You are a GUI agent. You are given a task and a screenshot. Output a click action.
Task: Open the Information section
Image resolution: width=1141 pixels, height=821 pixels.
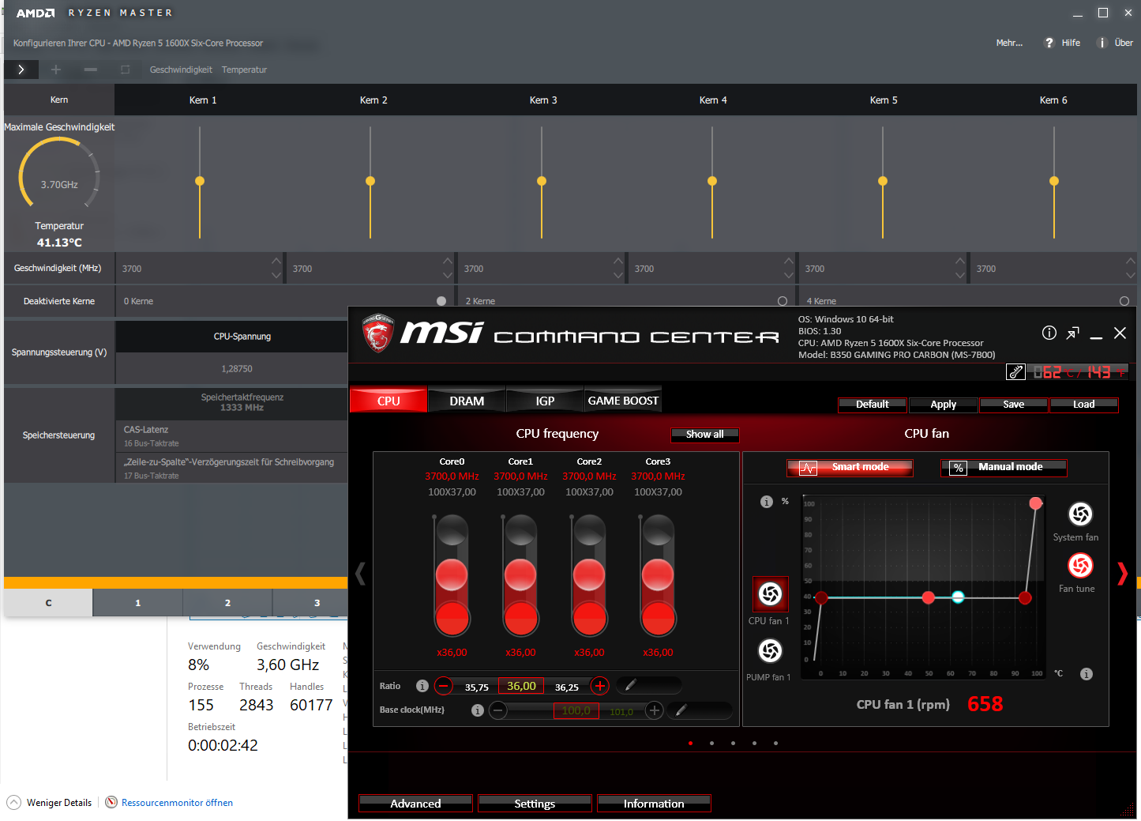[654, 804]
